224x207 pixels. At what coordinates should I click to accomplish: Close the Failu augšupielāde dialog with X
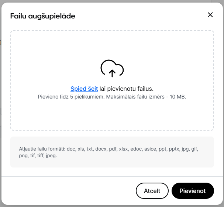click(210, 15)
